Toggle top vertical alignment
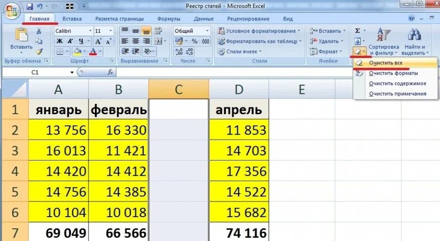This screenshot has height=241, width=440. [125, 31]
